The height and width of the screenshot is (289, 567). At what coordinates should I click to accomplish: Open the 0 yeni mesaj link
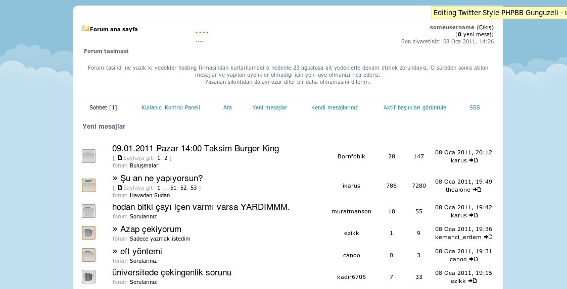(x=475, y=35)
